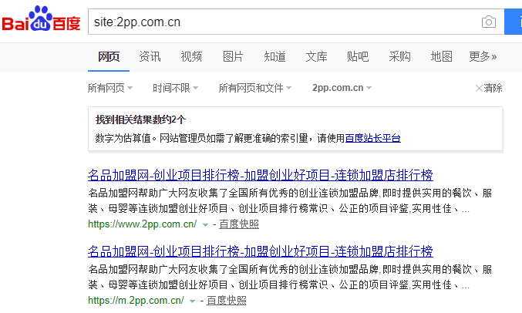Open the https://www.2pp.com.cn/ URL

142,224
